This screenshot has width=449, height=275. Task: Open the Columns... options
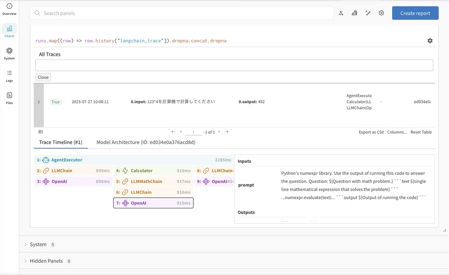[397, 132]
